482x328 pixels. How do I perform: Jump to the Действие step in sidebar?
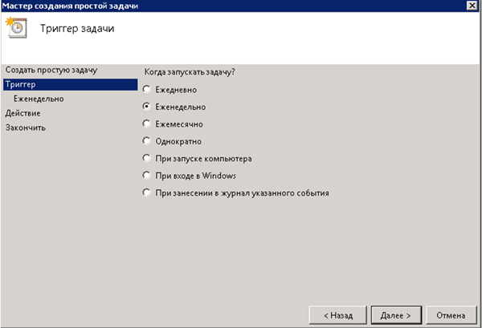pos(22,113)
